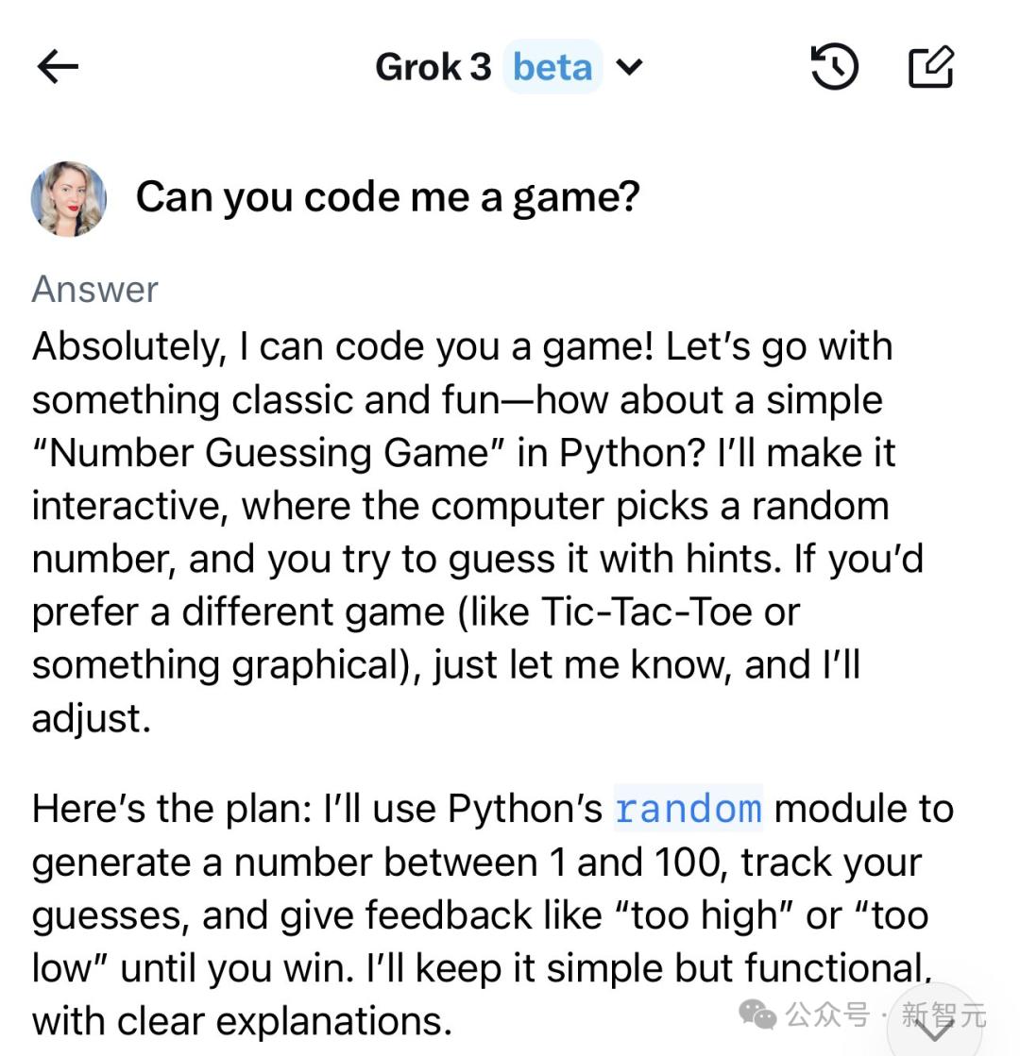Open the user's profile avatar

69,199
